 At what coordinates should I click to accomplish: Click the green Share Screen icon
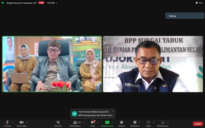(x=107, y=122)
